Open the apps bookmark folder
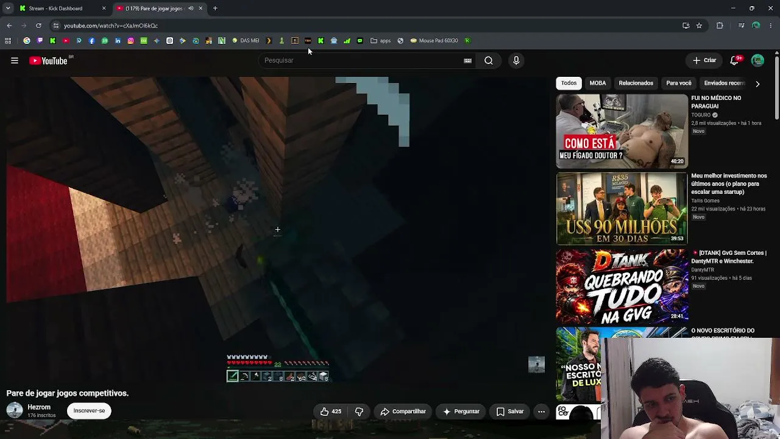Viewport: 780px width, 439px height. pos(381,41)
